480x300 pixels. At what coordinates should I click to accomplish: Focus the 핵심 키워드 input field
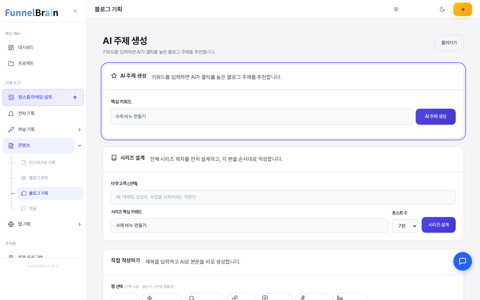(x=262, y=117)
